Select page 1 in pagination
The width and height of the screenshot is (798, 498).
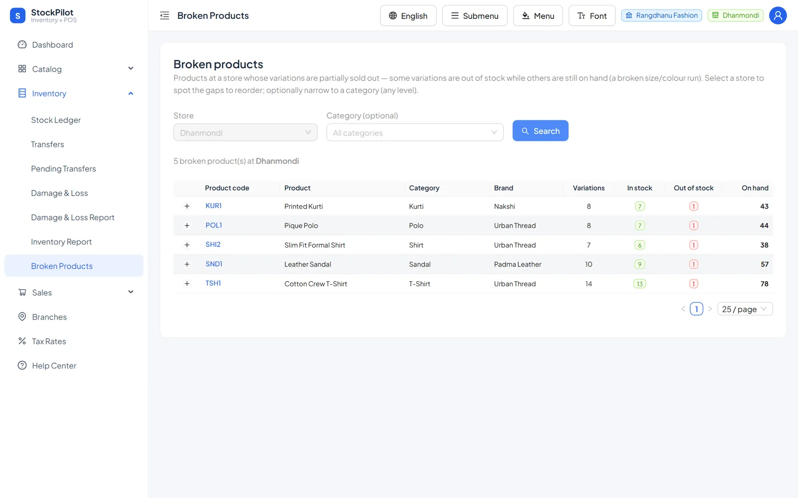pyautogui.click(x=696, y=309)
